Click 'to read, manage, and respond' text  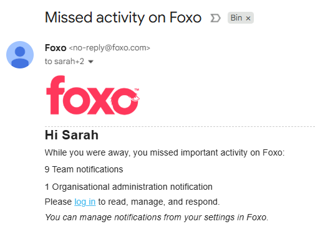[159, 202]
